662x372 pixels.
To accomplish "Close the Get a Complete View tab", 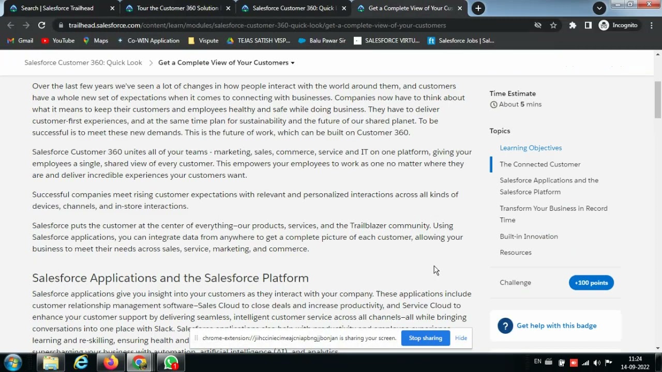I will 460,8.
